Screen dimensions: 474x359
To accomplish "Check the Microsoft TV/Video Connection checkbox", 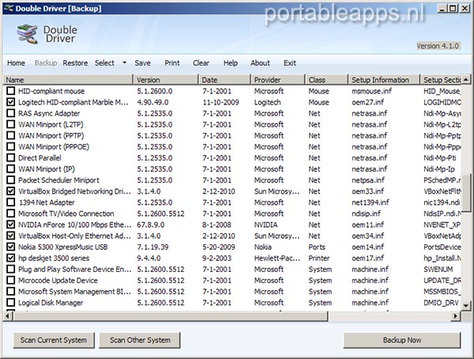I will pyautogui.click(x=10, y=214).
